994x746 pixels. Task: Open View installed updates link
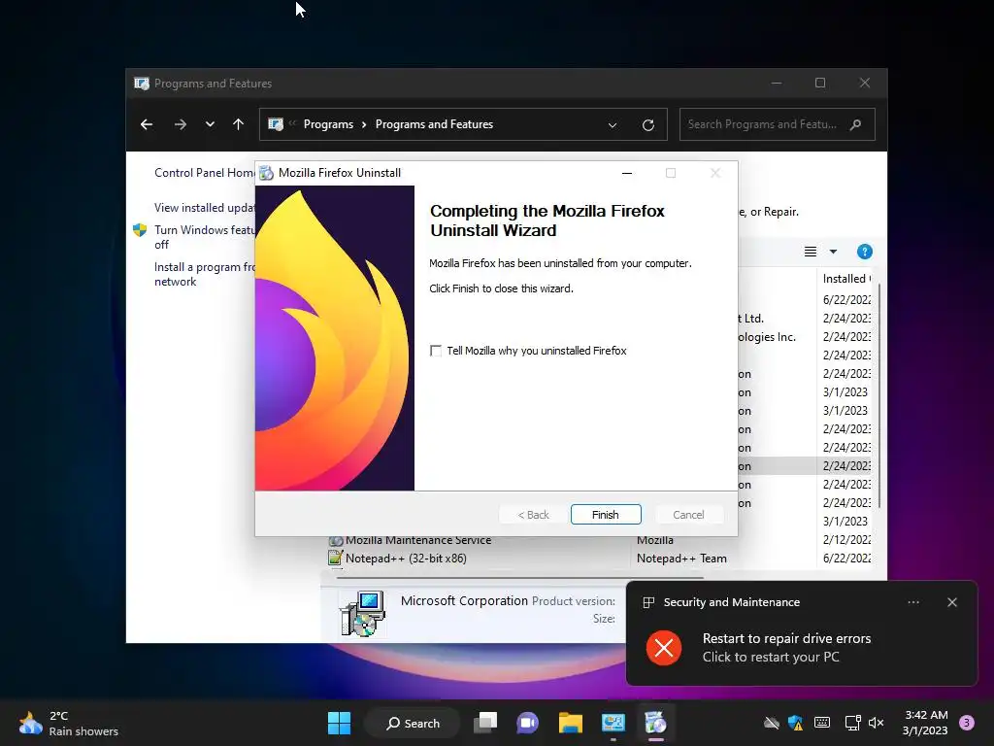(205, 208)
